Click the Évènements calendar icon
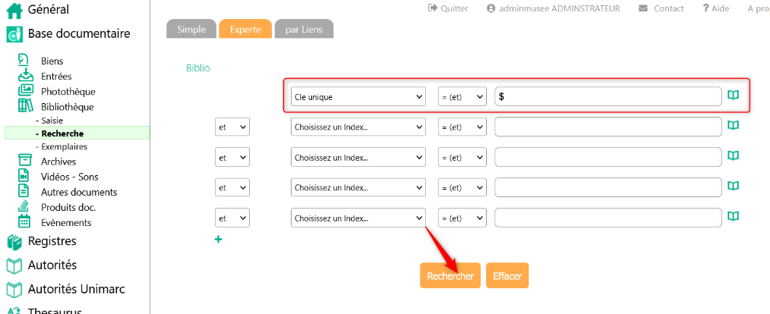 25,221
